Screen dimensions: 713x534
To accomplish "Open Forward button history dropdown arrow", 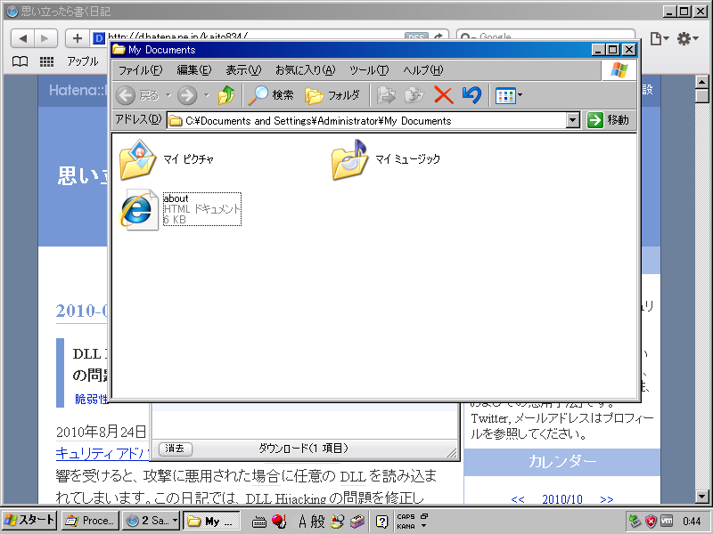I will click(x=207, y=95).
